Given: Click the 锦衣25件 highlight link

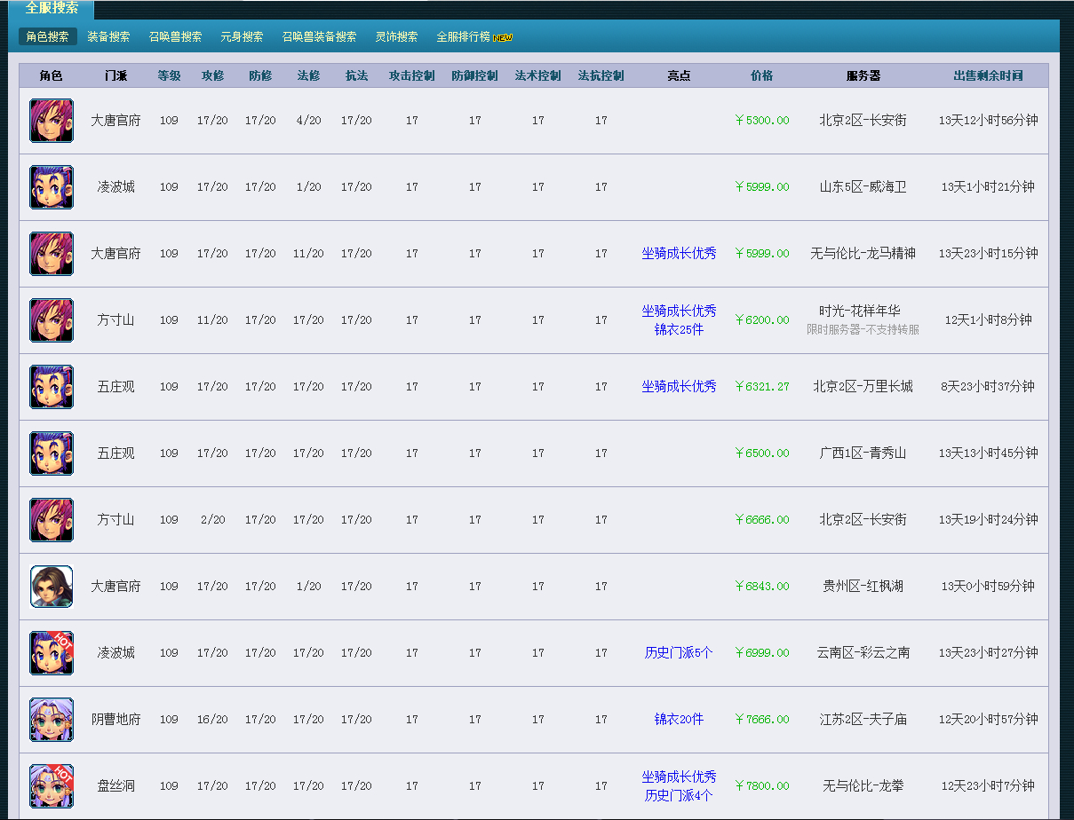Looking at the screenshot, I should click(x=679, y=330).
